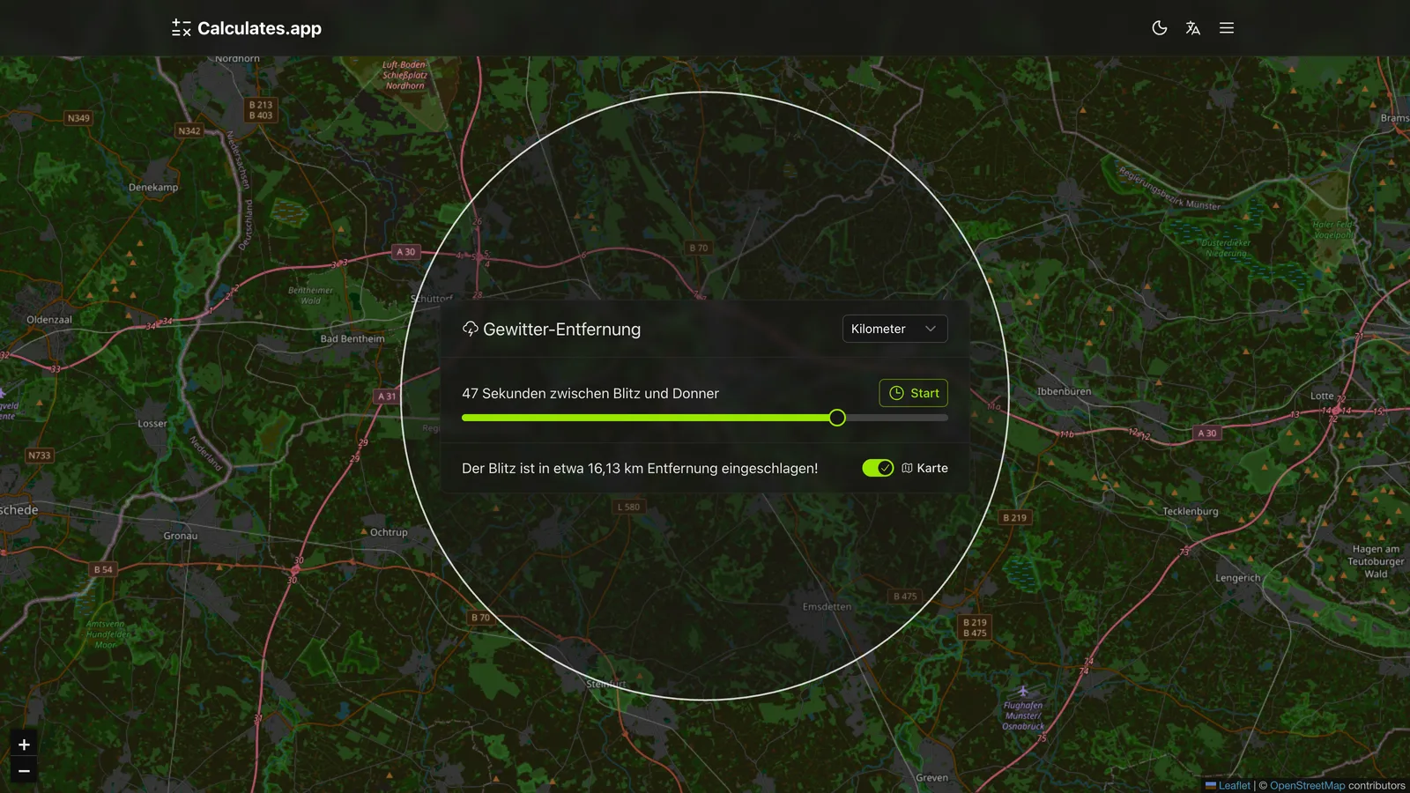This screenshot has height=793, width=1410.
Task: Click the B 54 road shield
Action: [103, 569]
